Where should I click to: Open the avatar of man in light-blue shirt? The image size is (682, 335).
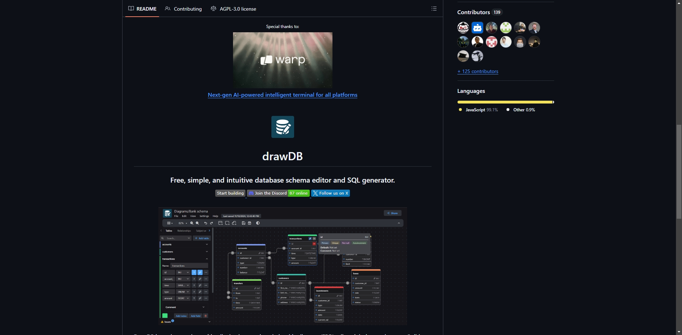tap(506, 42)
